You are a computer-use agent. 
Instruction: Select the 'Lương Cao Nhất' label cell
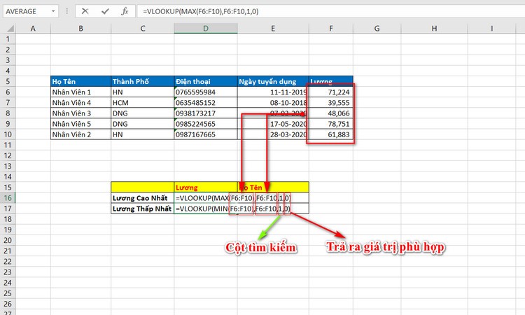click(x=143, y=198)
